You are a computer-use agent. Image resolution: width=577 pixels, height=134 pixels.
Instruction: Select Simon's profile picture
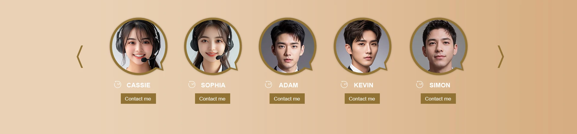click(x=438, y=46)
